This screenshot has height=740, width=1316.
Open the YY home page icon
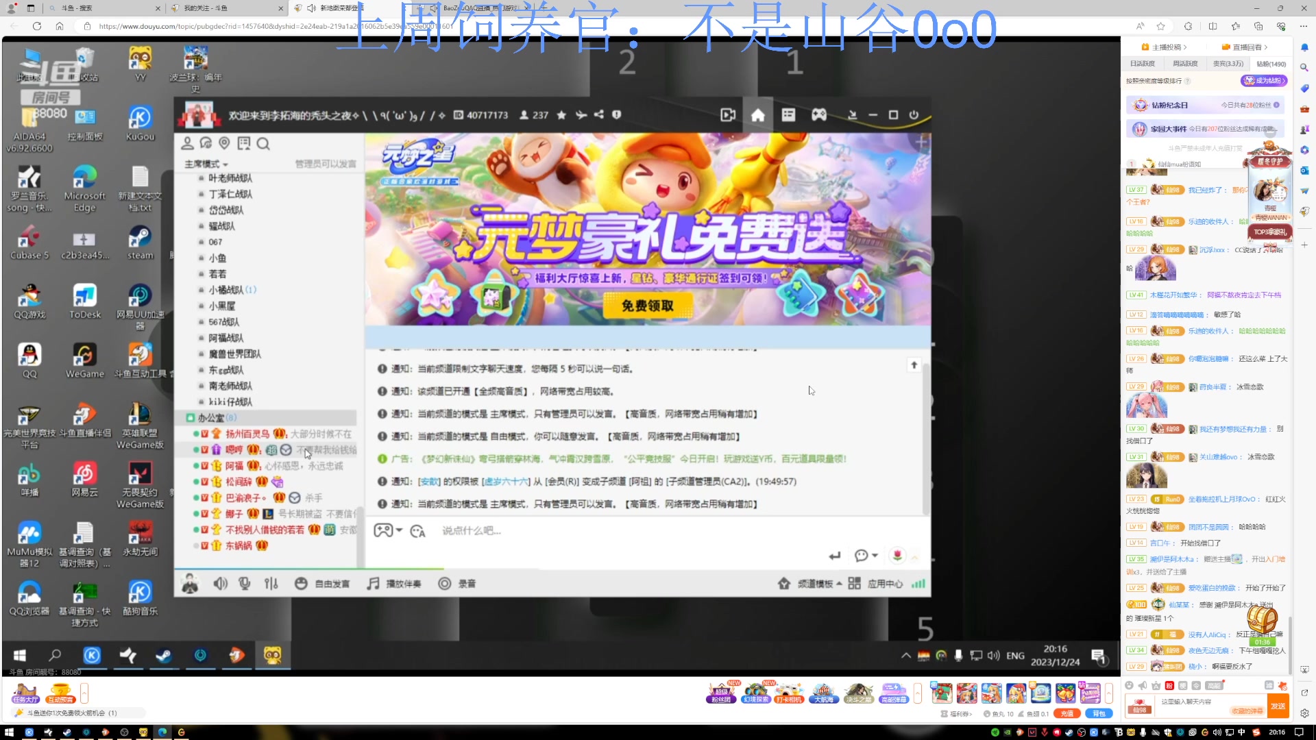click(757, 115)
